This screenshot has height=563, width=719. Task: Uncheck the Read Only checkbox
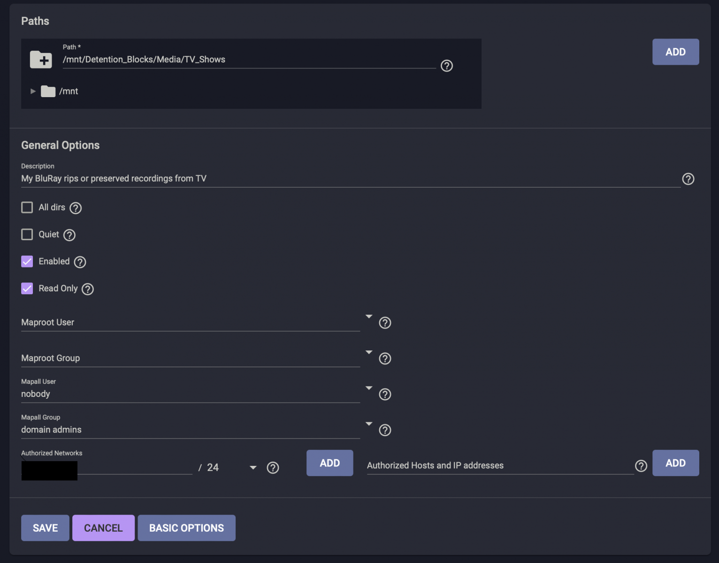click(x=27, y=289)
